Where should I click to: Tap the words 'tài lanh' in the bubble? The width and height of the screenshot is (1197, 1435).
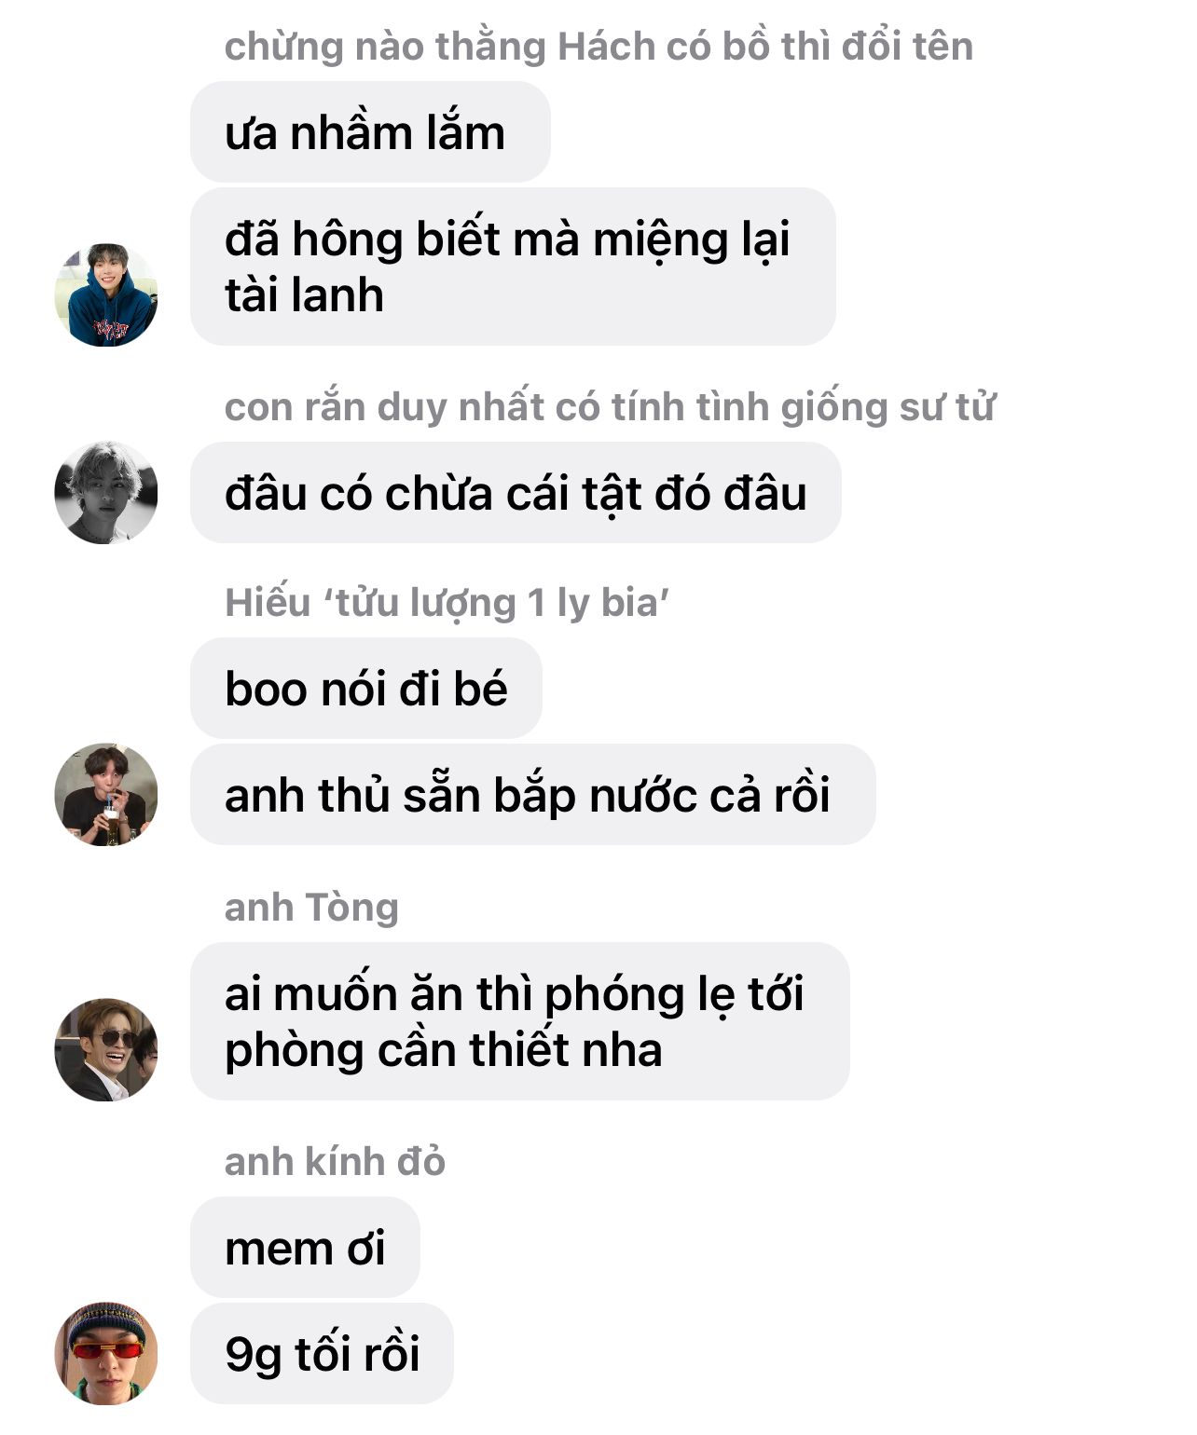pyautogui.click(x=304, y=295)
